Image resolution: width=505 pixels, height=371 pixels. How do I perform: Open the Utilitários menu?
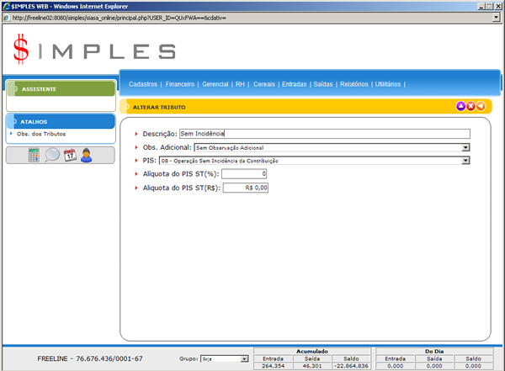click(x=388, y=84)
